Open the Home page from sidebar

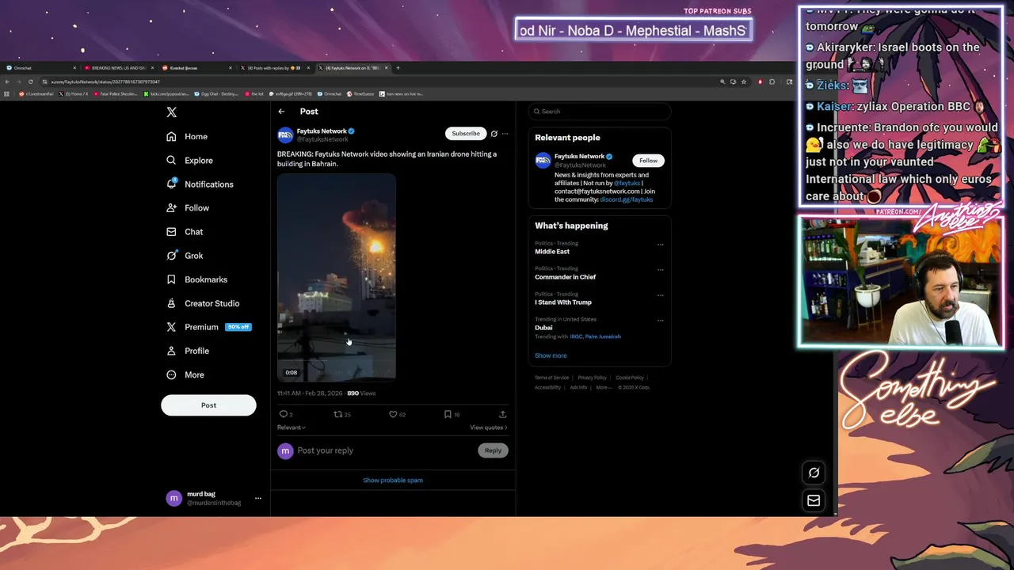point(187,136)
